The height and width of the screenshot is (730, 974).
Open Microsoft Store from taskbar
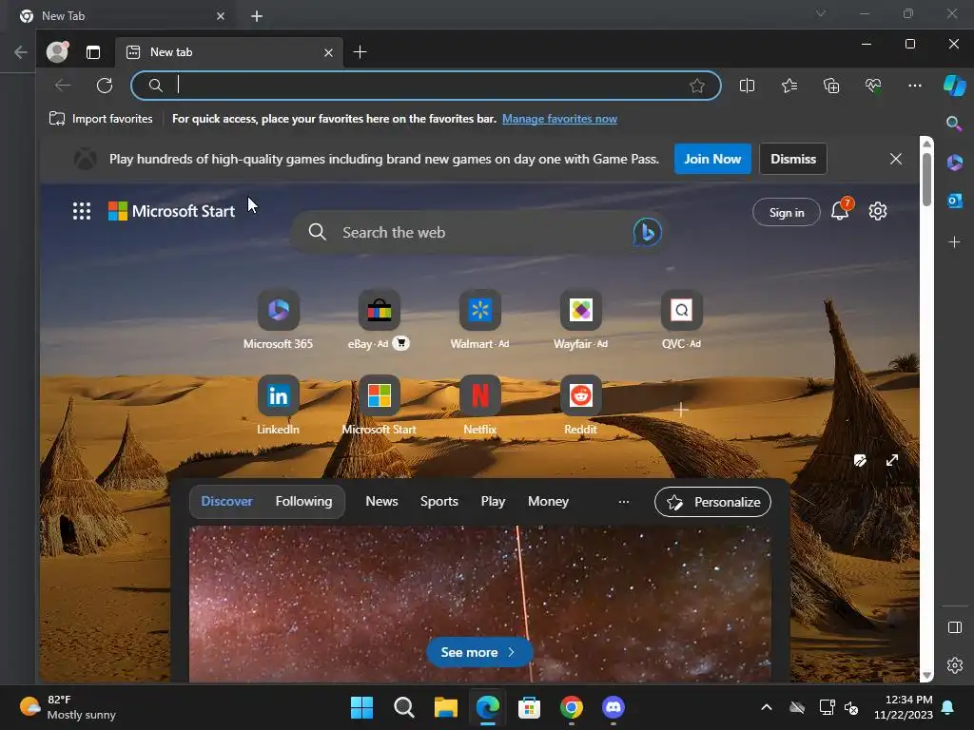(529, 707)
